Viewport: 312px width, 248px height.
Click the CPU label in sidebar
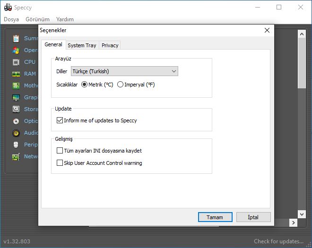(30, 62)
